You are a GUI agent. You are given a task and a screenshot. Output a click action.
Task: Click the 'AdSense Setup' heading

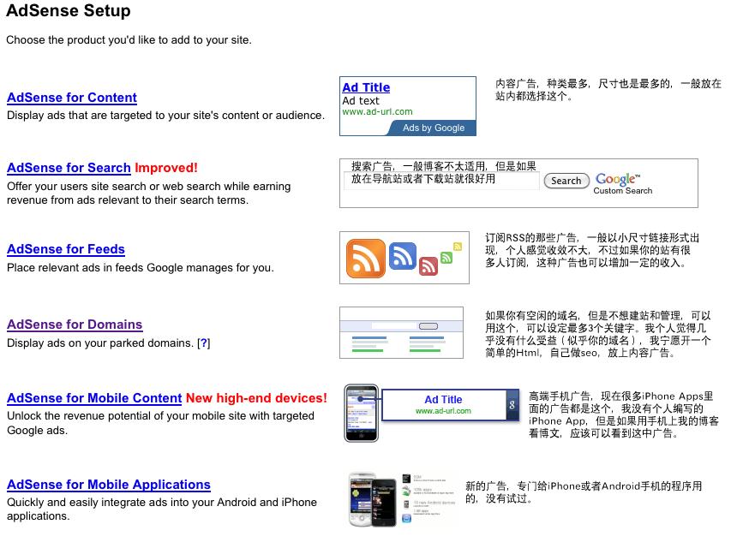(69, 10)
